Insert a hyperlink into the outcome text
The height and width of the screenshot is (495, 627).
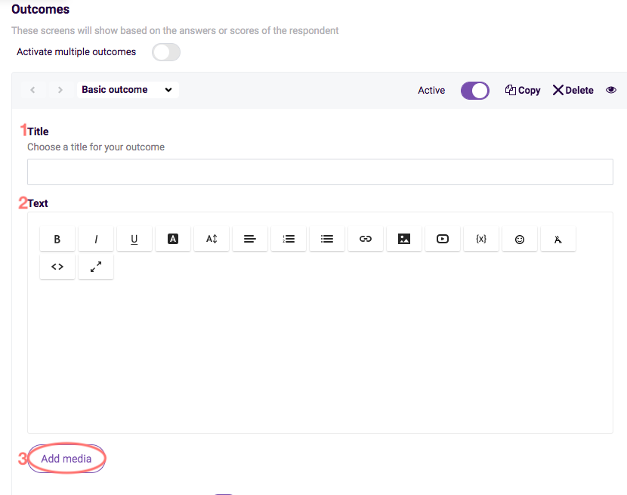366,239
